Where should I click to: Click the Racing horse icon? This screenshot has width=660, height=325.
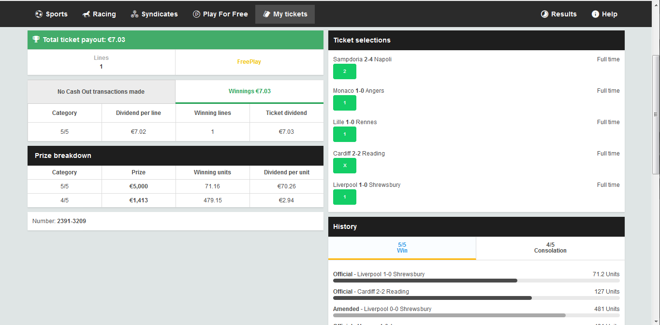(x=86, y=14)
